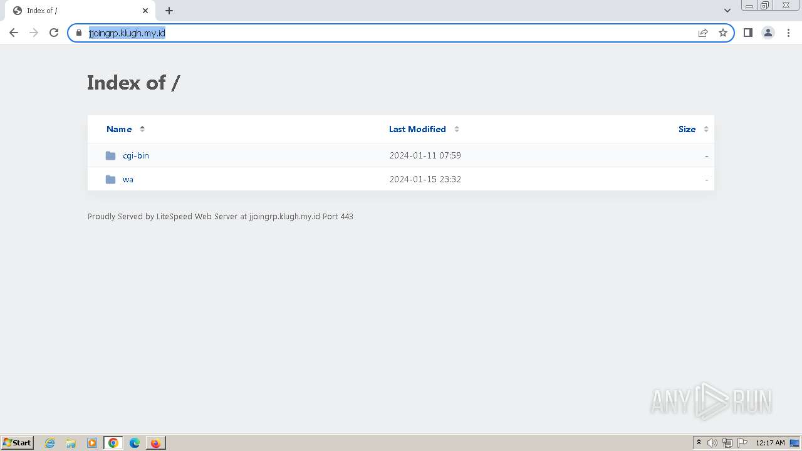Image resolution: width=802 pixels, height=451 pixels.
Task: Launch Internet Explorer from taskbar
Action: click(50, 443)
